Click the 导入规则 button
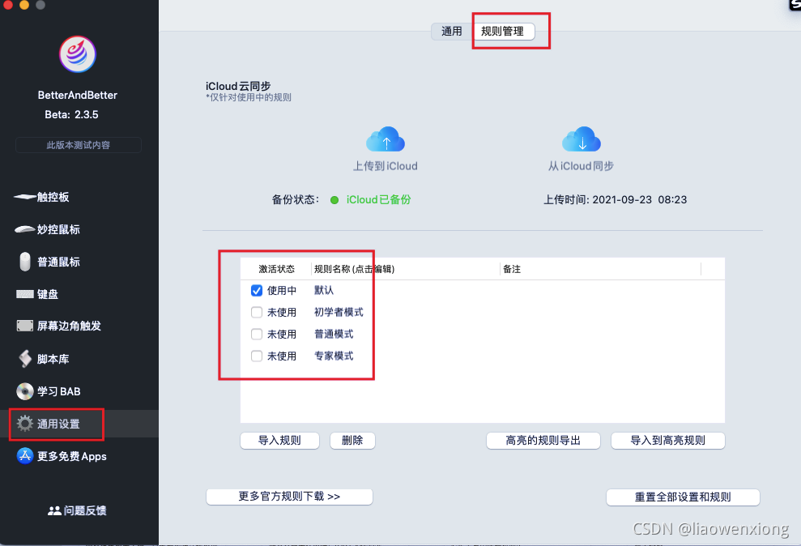The image size is (801, 546). pos(279,440)
